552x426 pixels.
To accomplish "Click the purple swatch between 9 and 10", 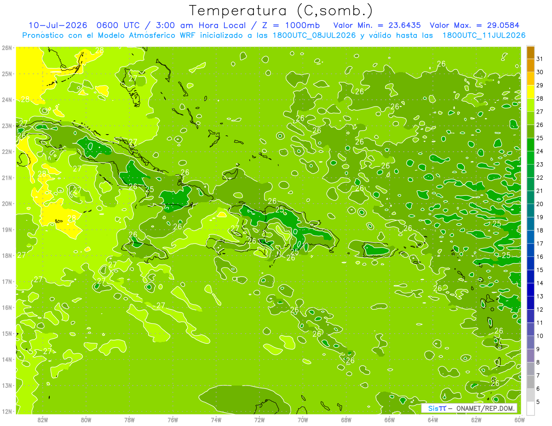I will [x=530, y=342].
